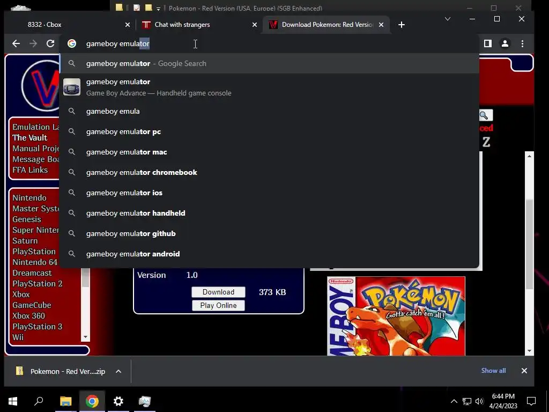Show hidden system tray icons
The image size is (549, 412).
click(454, 401)
